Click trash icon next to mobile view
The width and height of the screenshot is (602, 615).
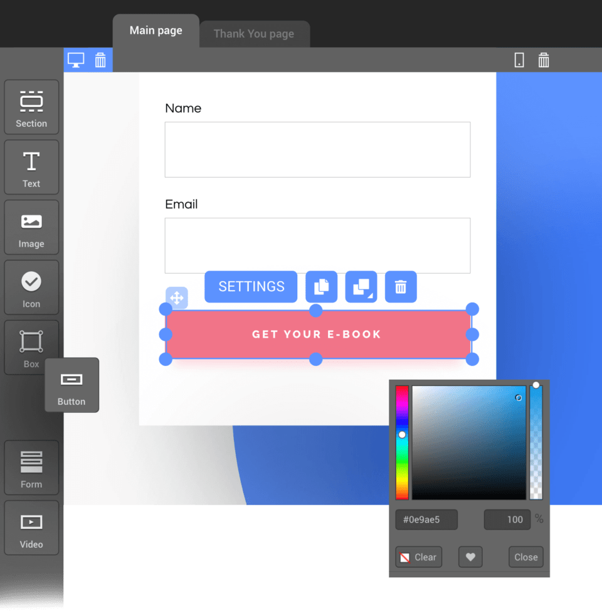point(544,60)
